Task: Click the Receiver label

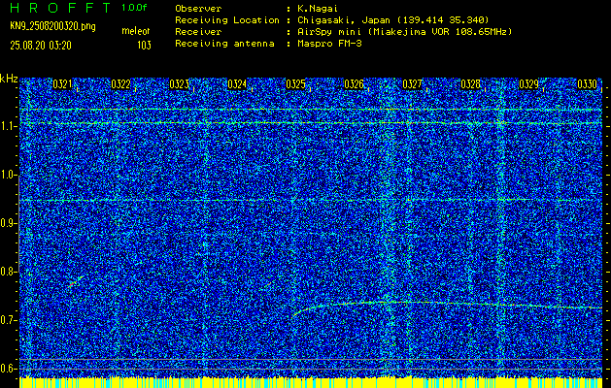Action: click(x=198, y=31)
